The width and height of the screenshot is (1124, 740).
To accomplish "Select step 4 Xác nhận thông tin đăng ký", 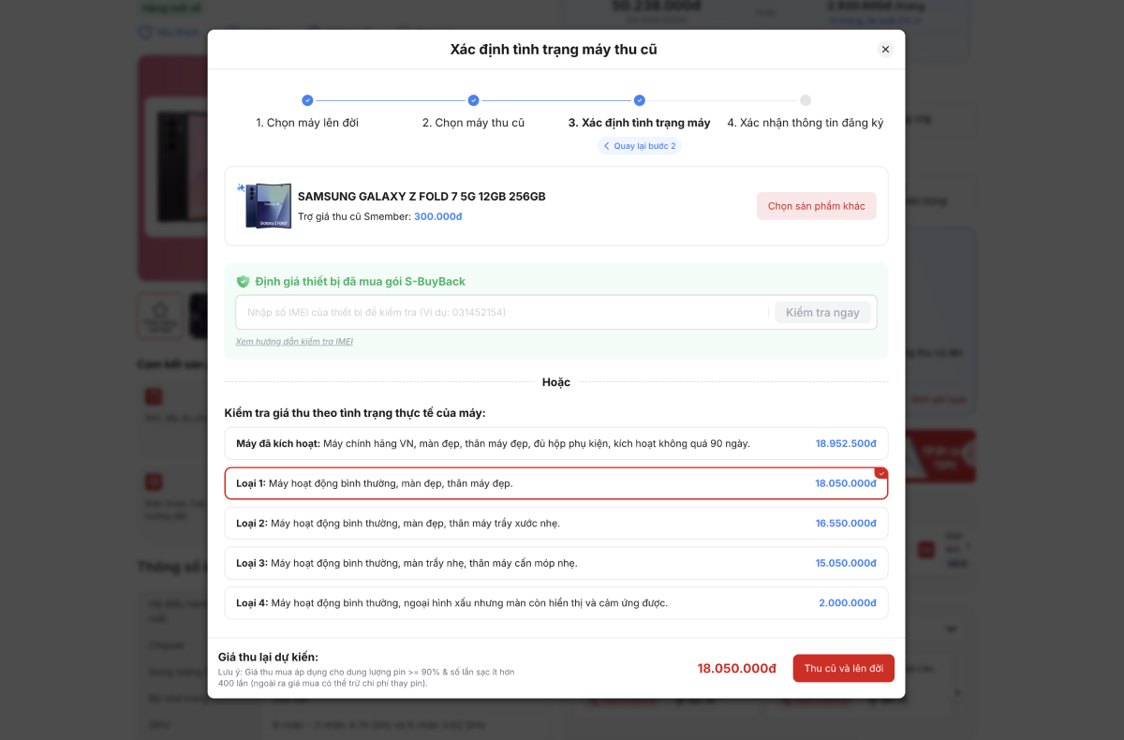I will [x=805, y=123].
